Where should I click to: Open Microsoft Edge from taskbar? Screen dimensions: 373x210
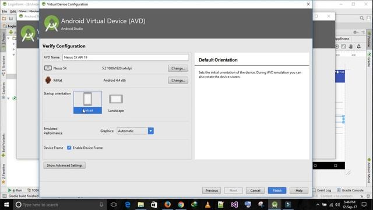coord(128,205)
